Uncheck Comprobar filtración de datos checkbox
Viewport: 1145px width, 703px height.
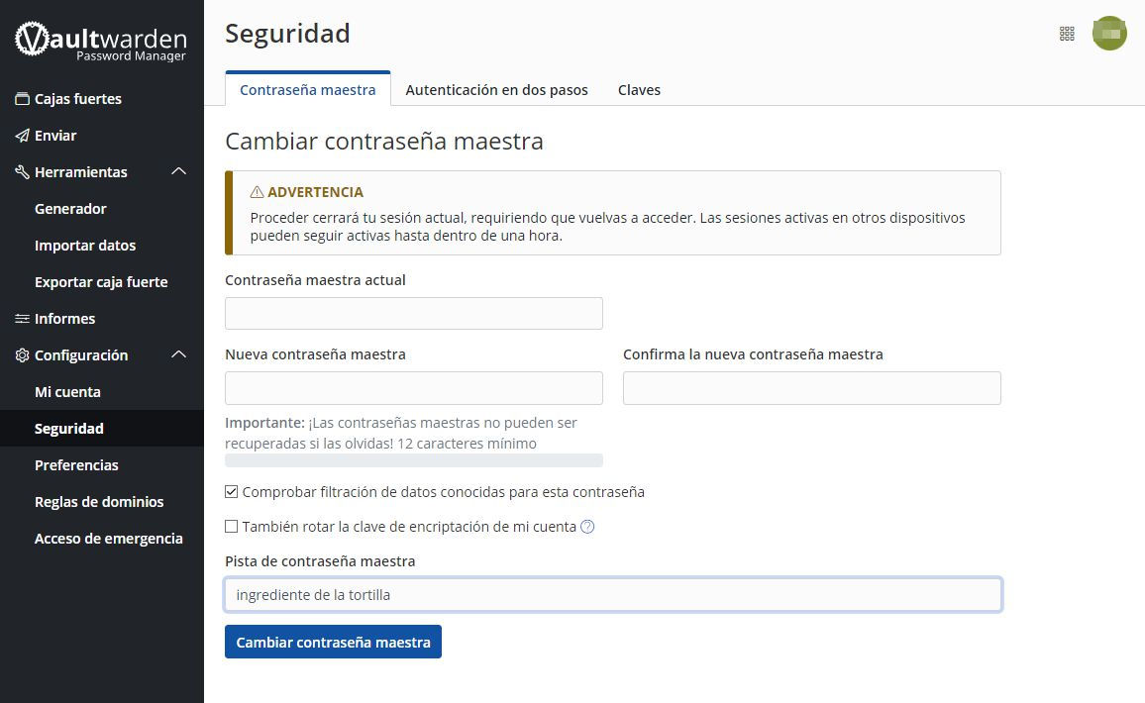(x=232, y=492)
